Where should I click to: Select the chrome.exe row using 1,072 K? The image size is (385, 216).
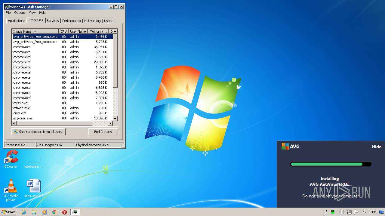(63, 67)
